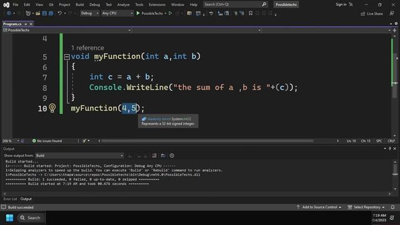Select the Output tab at the bottom
Screen dimensions: 400x225
click(26, 199)
